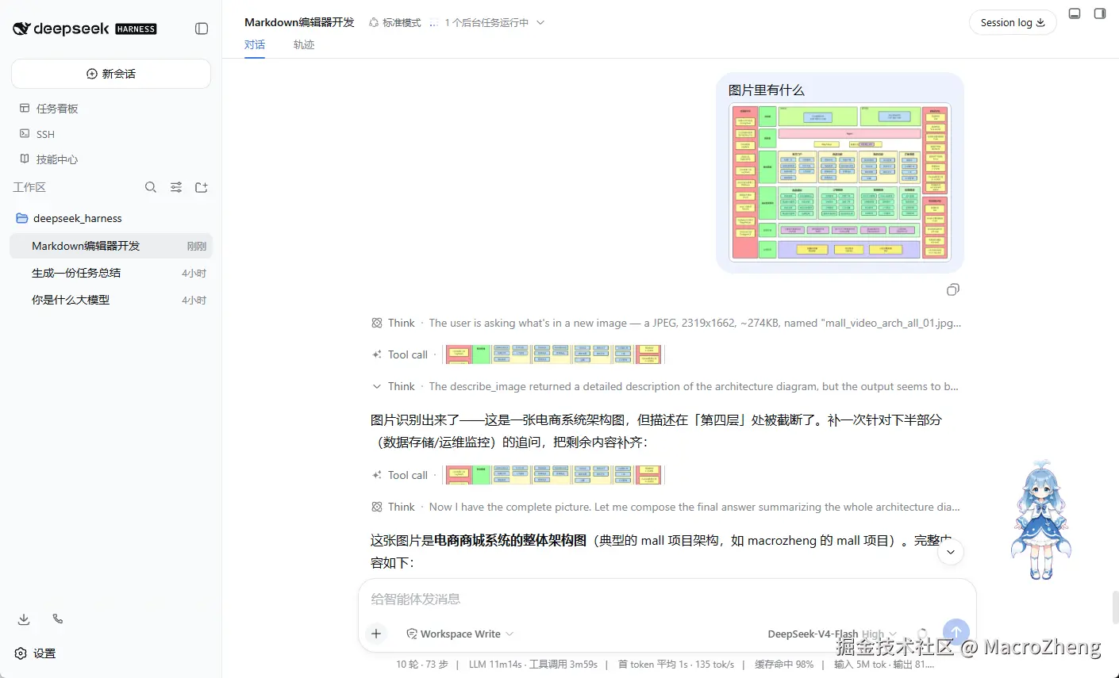The height and width of the screenshot is (678, 1119).
Task: Open workspace filter settings icon
Action: tap(176, 187)
